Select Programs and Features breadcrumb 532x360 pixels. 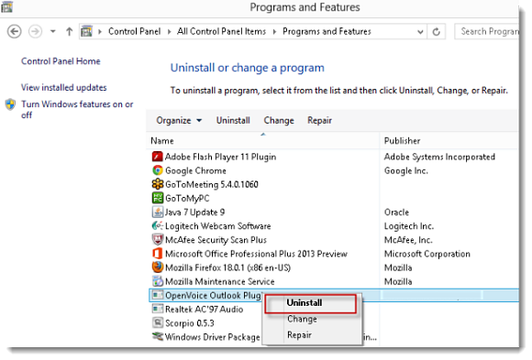click(327, 31)
